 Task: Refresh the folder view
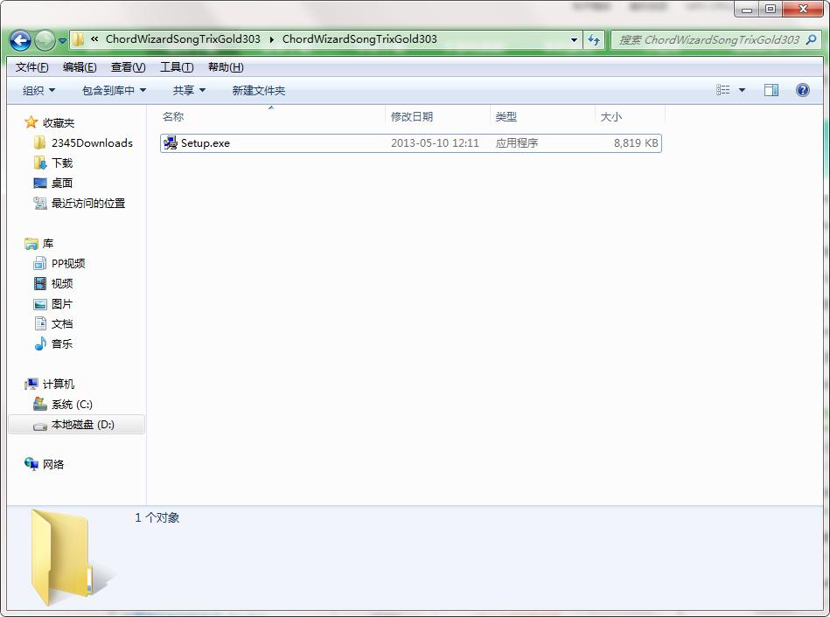594,39
